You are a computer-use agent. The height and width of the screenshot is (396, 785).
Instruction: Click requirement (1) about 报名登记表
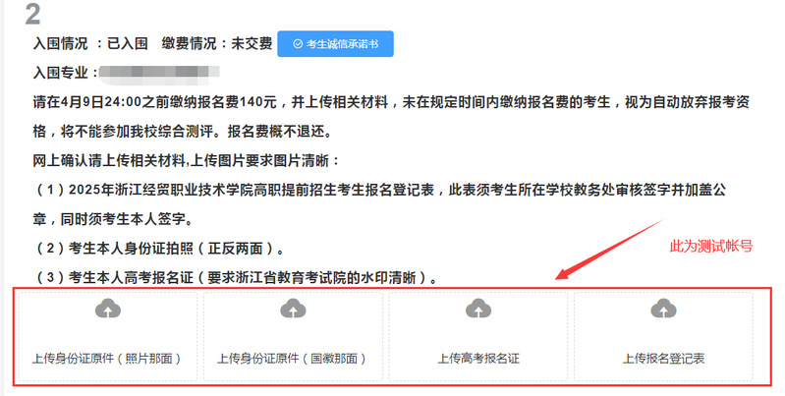click(x=379, y=204)
